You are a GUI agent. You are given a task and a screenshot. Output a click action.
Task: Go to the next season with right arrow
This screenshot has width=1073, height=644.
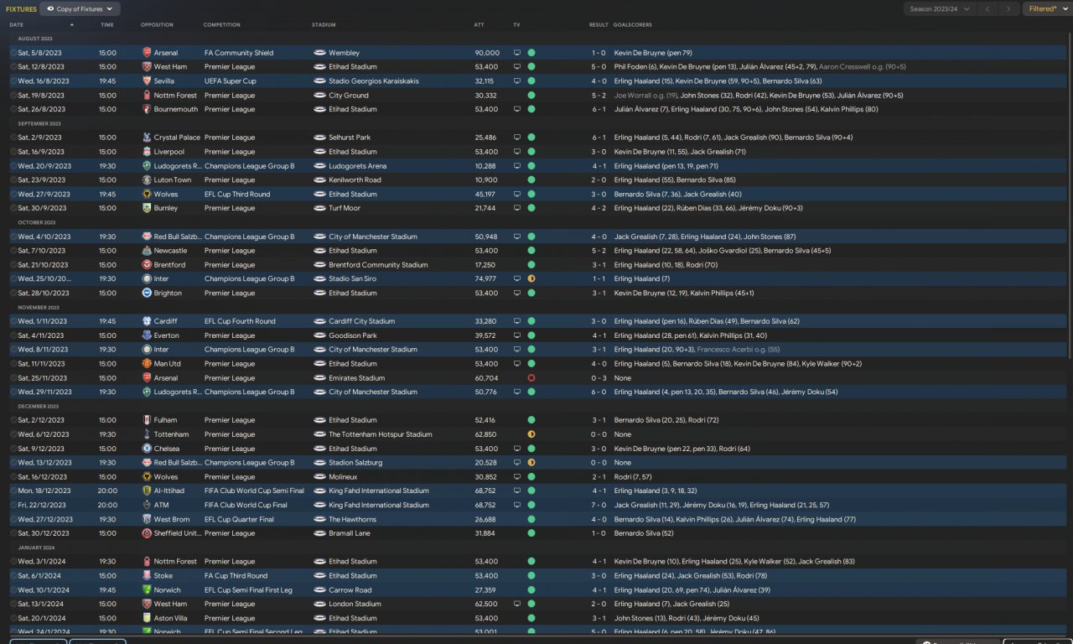[1008, 9]
